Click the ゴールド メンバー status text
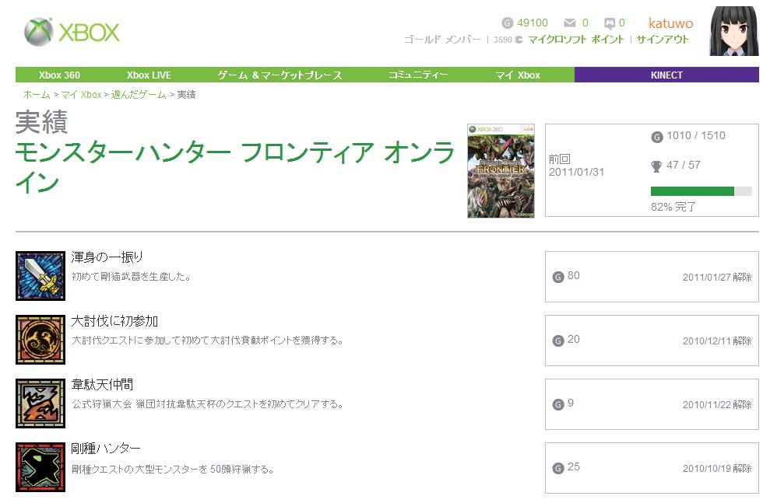This screenshot has height=503, width=763. click(442, 40)
